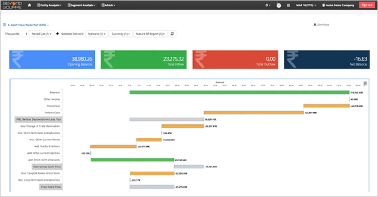Screen dimensions: 378x197
Task: Select the Opening Balance card
Action: pyautogui.click(x=52, y=59)
